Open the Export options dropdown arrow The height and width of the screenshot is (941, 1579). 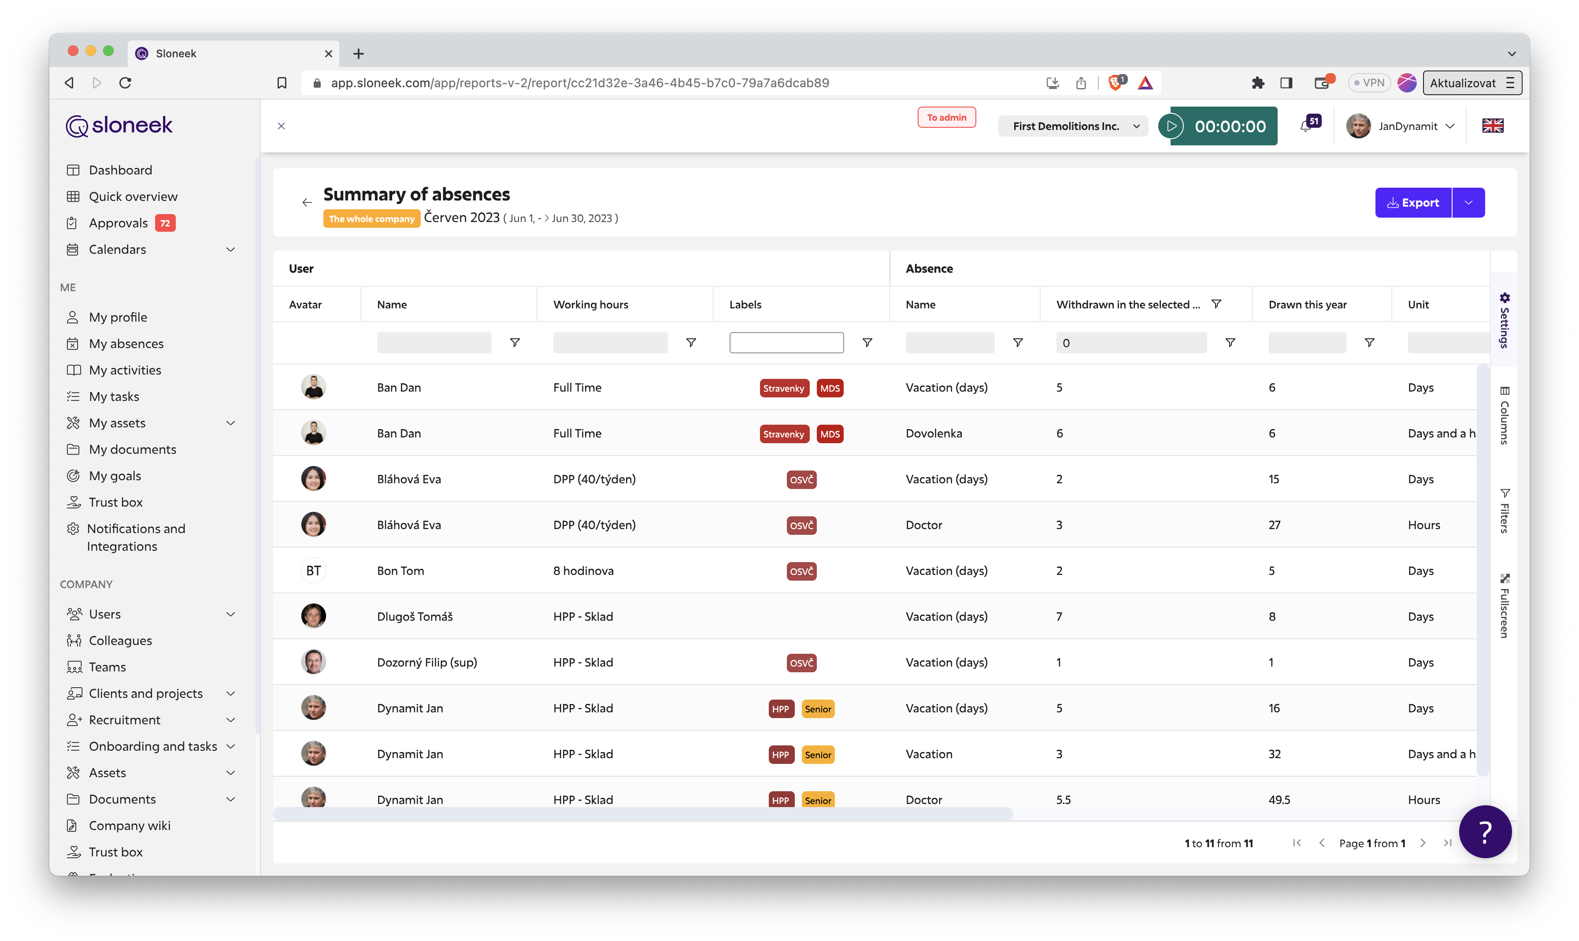(x=1468, y=203)
